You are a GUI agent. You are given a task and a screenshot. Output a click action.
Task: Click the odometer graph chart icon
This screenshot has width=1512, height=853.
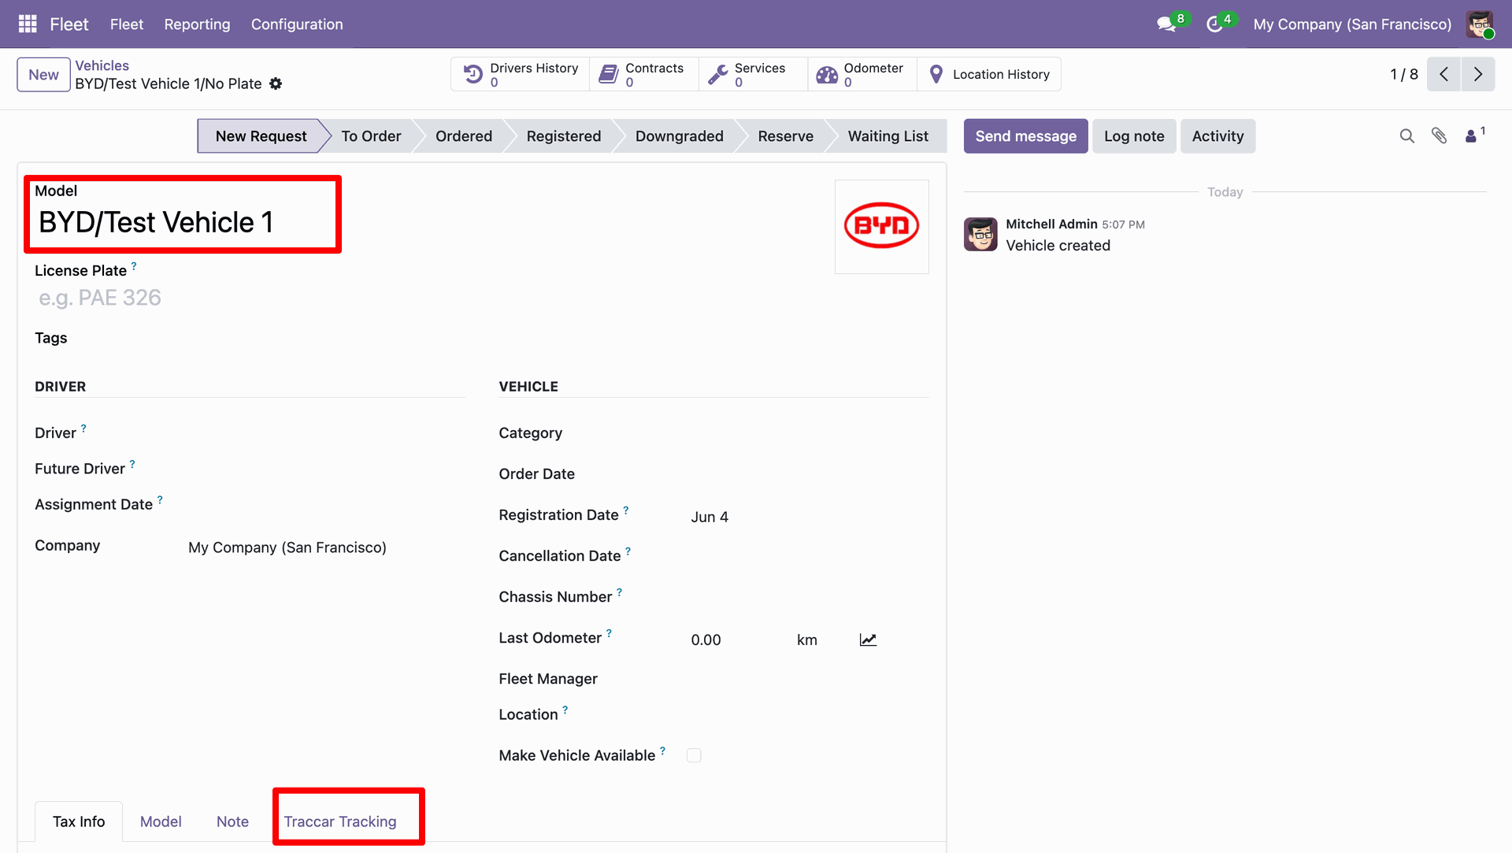pyautogui.click(x=868, y=640)
